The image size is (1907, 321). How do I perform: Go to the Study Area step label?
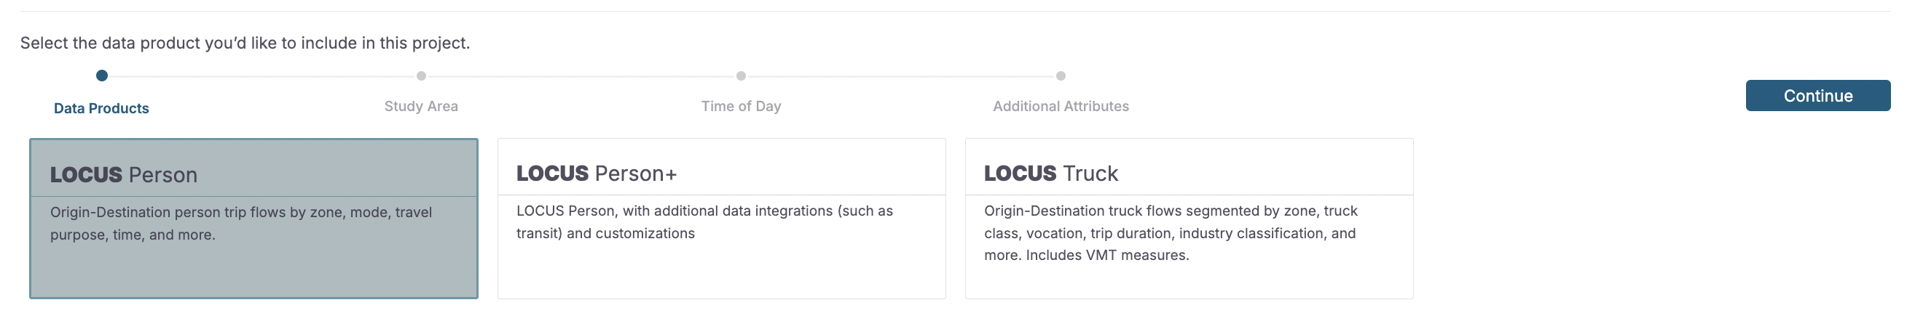[421, 106]
